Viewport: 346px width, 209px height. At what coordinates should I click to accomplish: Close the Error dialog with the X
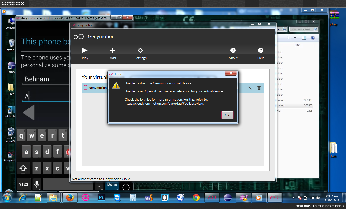coord(231,73)
